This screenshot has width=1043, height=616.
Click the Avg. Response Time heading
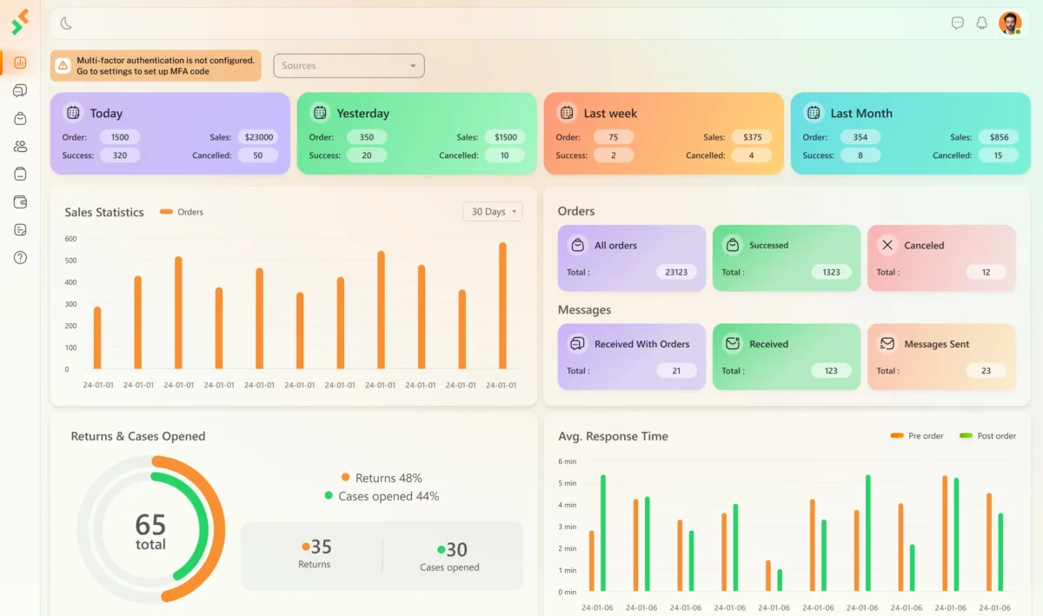pyautogui.click(x=614, y=436)
